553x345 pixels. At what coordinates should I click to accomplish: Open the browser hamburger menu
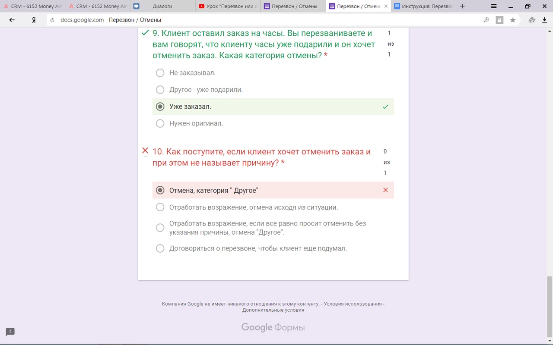[x=494, y=6]
